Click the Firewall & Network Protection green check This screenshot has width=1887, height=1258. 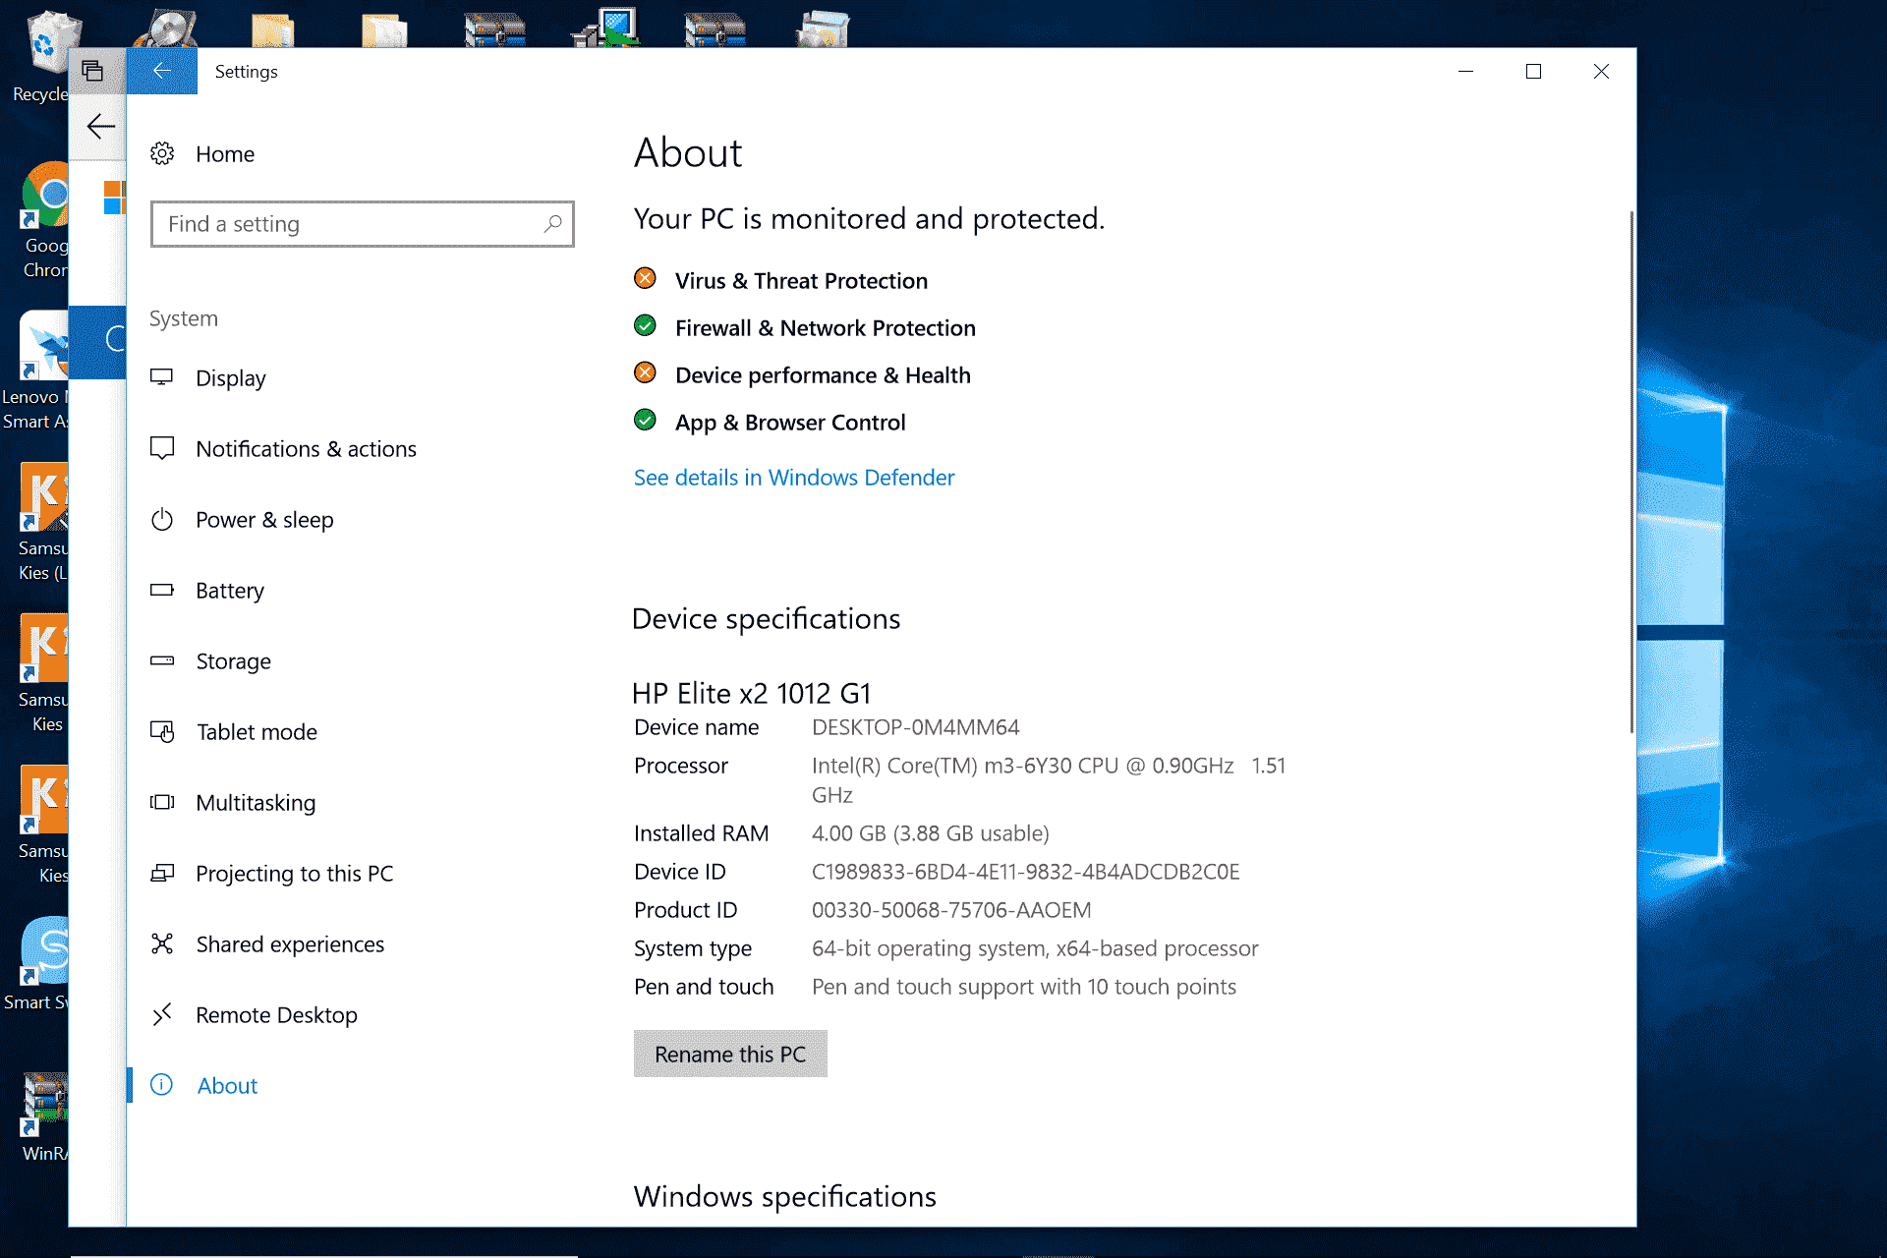[645, 326]
